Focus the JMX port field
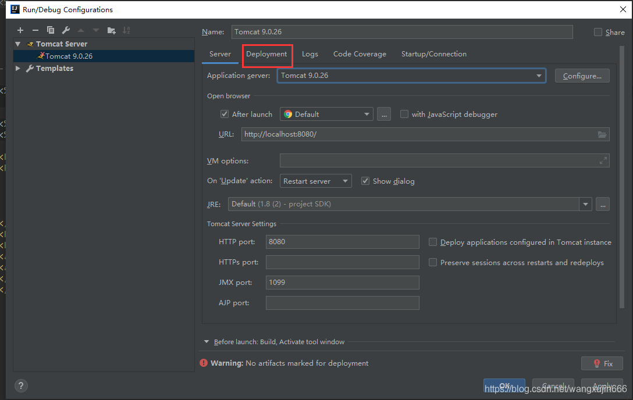Viewport: 633px width, 400px height. (342, 283)
